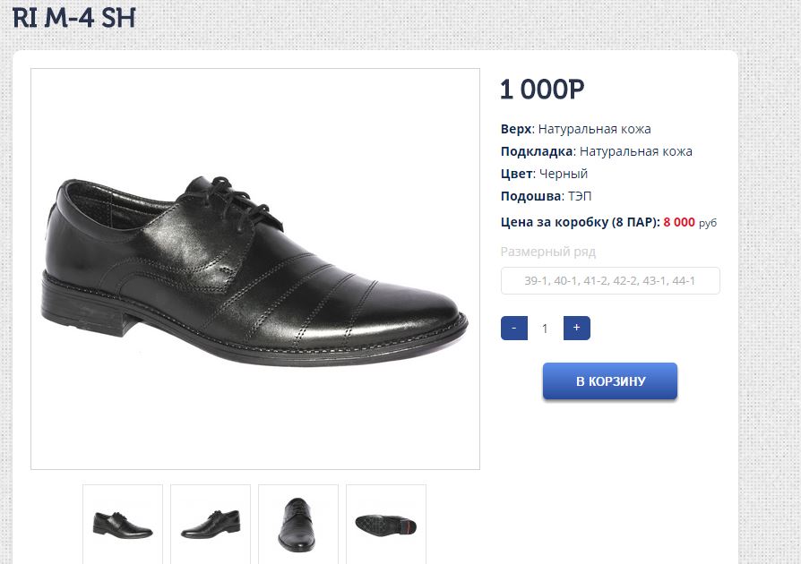
Task: Increase quantity with the plus button
Action: pyautogui.click(x=576, y=329)
